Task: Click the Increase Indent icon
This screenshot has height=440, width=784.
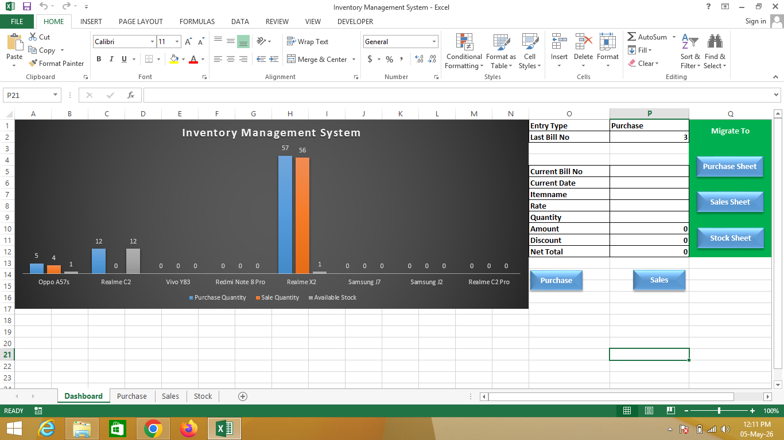Action: coord(273,59)
